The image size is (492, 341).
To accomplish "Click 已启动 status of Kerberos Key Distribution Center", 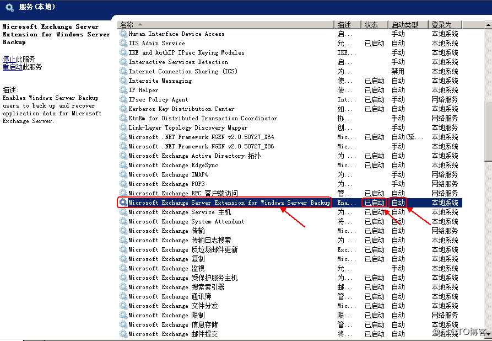I will (x=374, y=109).
